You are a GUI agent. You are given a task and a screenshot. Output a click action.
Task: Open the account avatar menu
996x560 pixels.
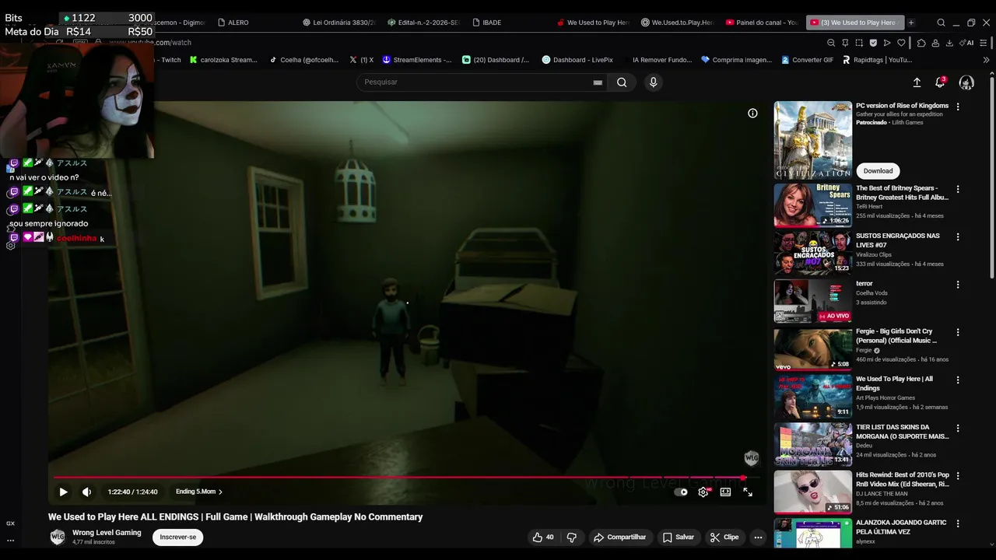[x=966, y=82]
